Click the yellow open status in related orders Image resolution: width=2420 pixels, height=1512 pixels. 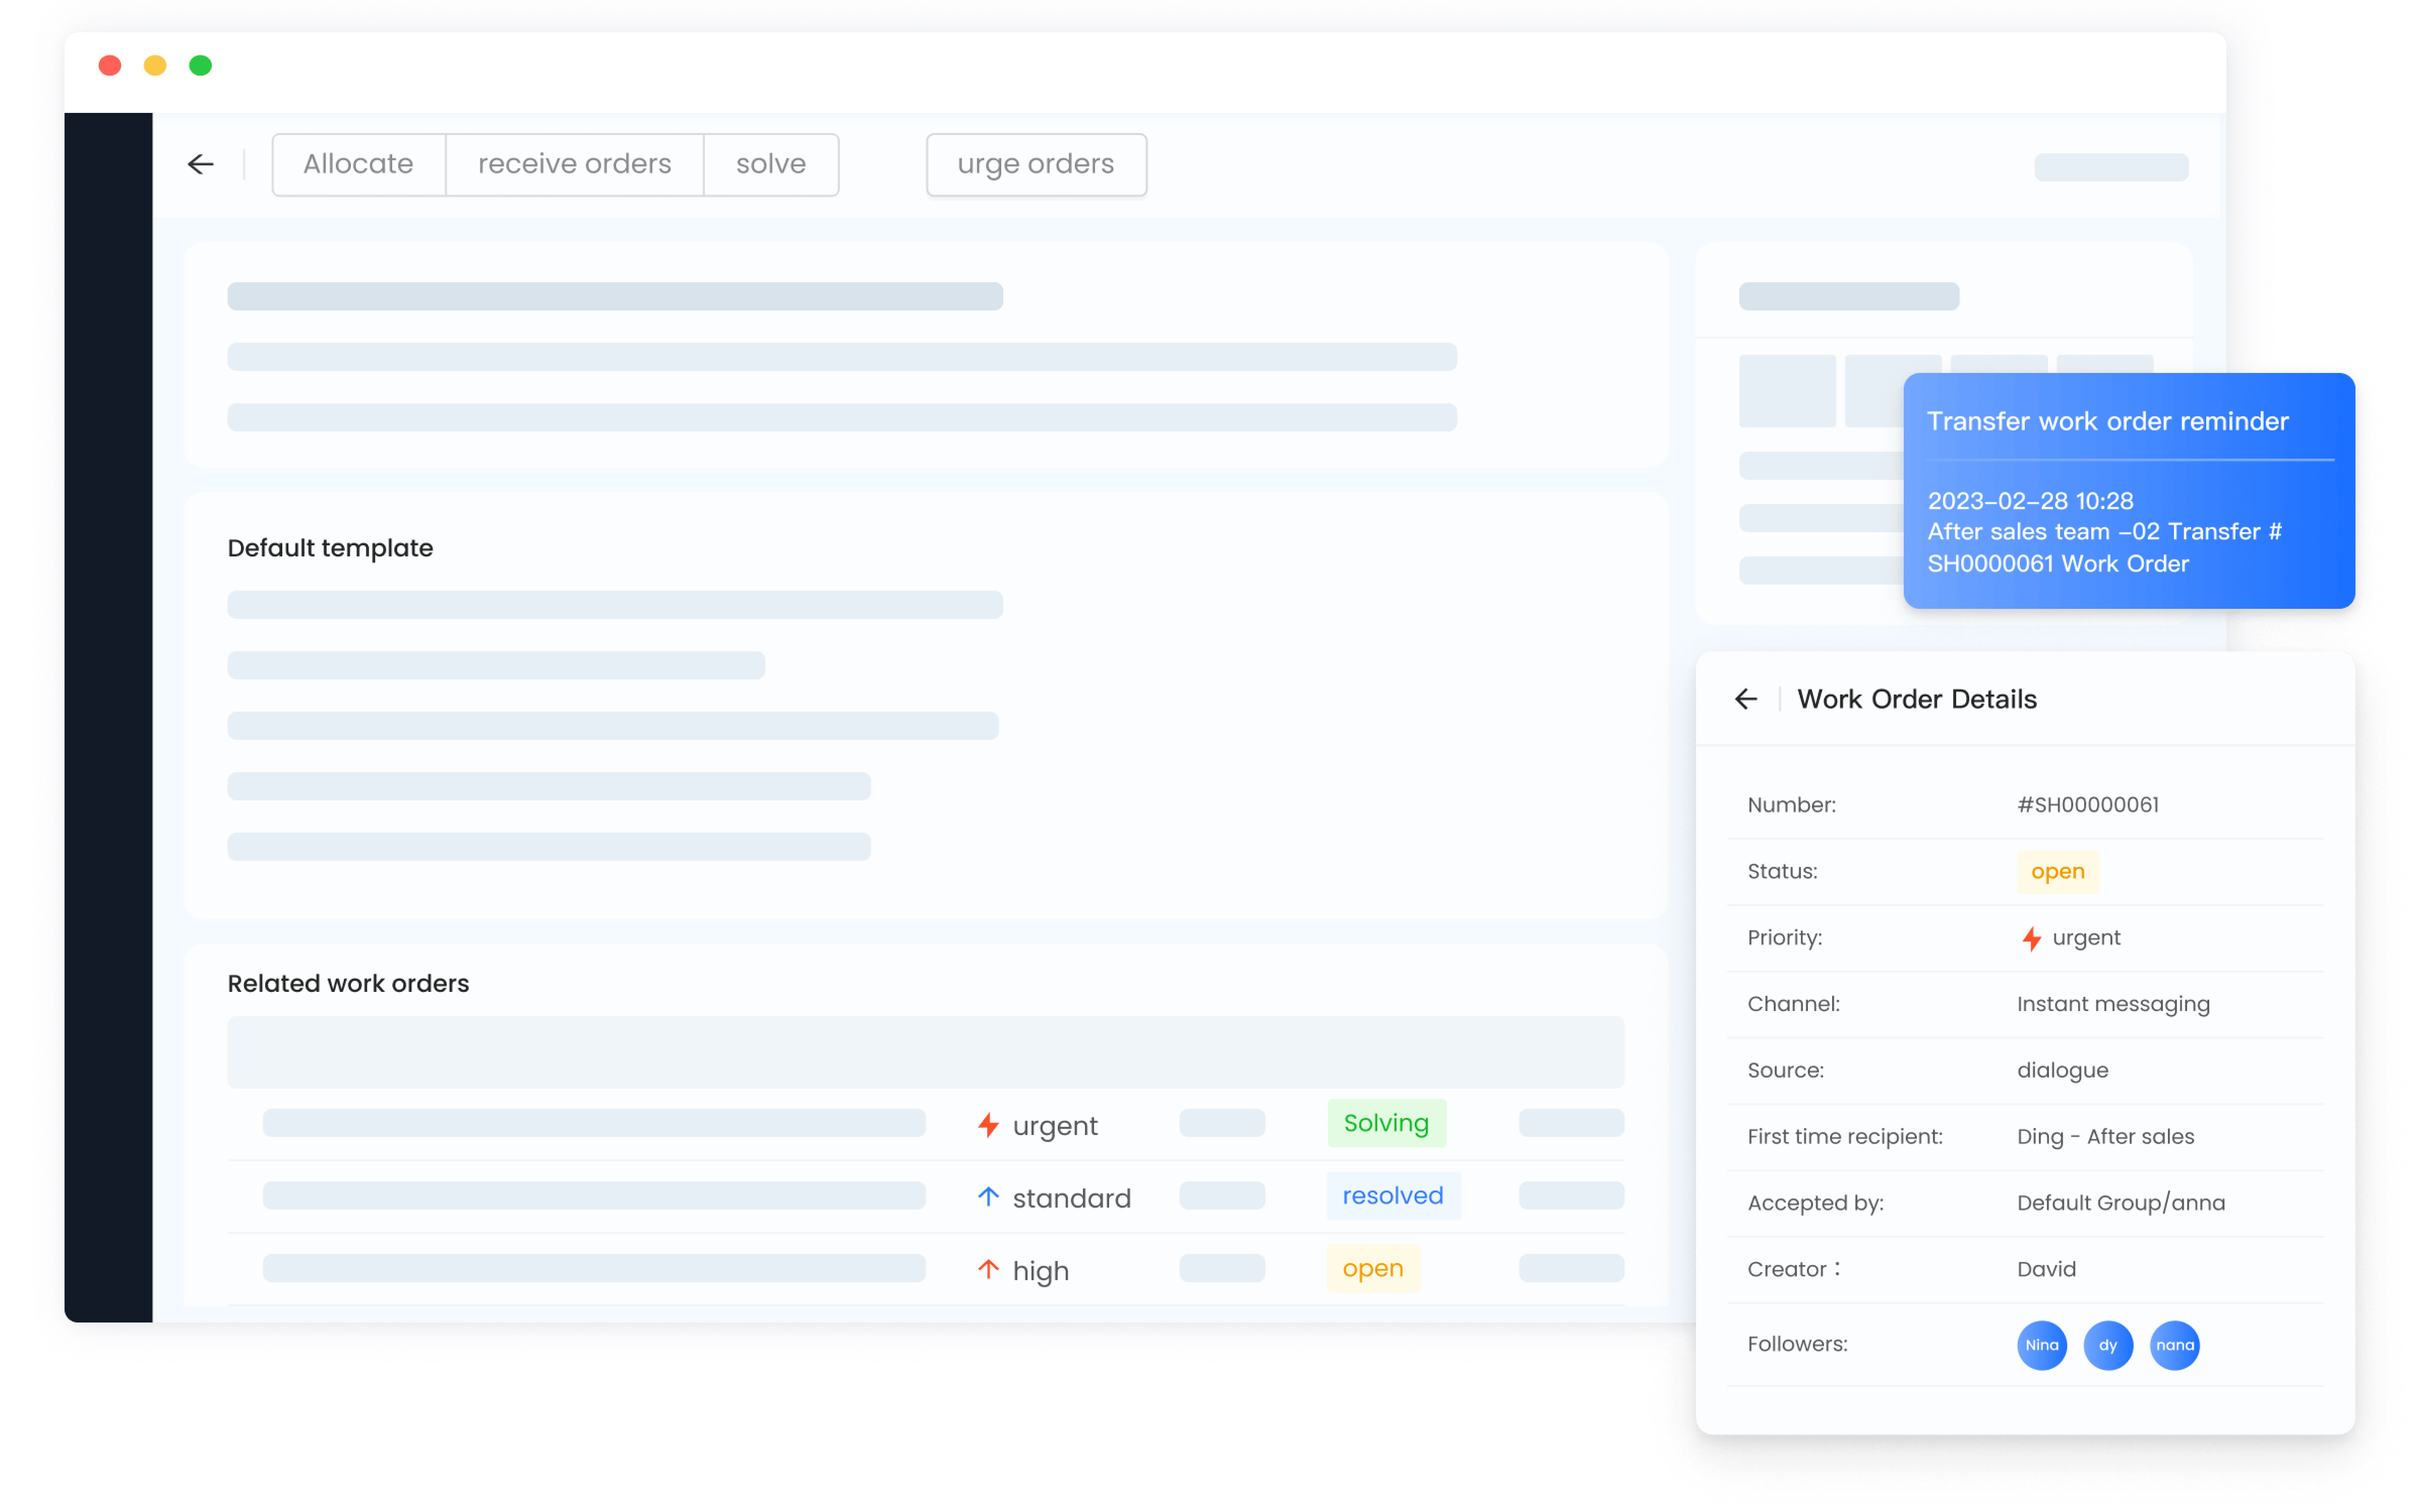(x=1372, y=1268)
